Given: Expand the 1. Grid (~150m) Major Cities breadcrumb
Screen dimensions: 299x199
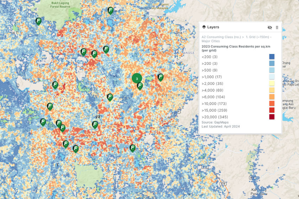Looking at the screenshot, I should tap(259, 37).
